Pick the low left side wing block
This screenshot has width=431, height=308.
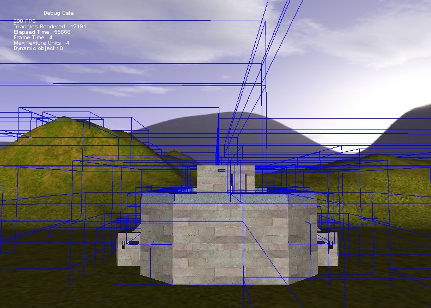click(x=128, y=249)
